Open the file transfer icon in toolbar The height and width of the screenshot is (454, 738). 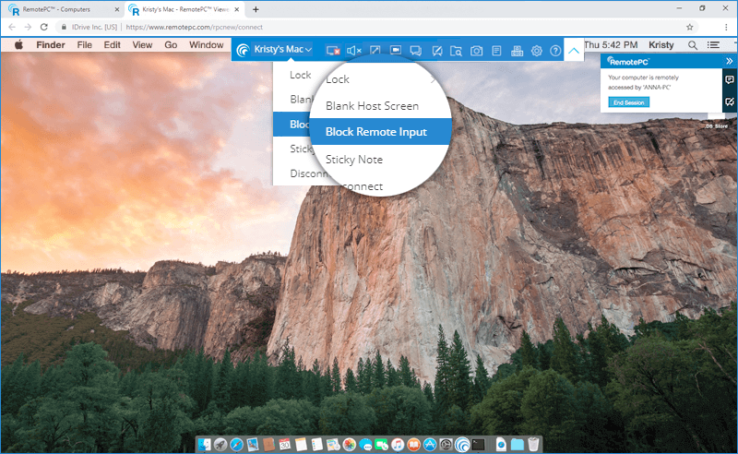(456, 51)
